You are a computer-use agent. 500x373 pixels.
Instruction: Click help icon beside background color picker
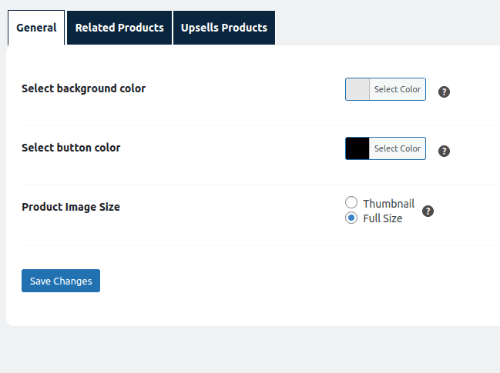444,92
